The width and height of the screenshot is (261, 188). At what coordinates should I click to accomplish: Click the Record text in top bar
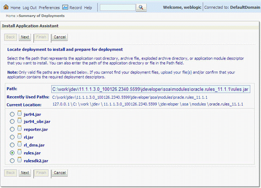click(76, 8)
